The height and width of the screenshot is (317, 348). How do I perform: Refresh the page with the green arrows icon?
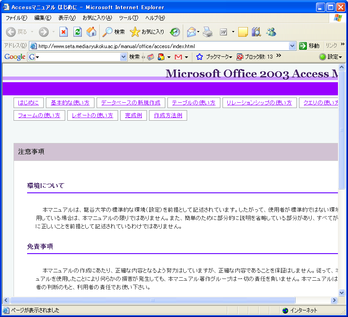coord(77,32)
